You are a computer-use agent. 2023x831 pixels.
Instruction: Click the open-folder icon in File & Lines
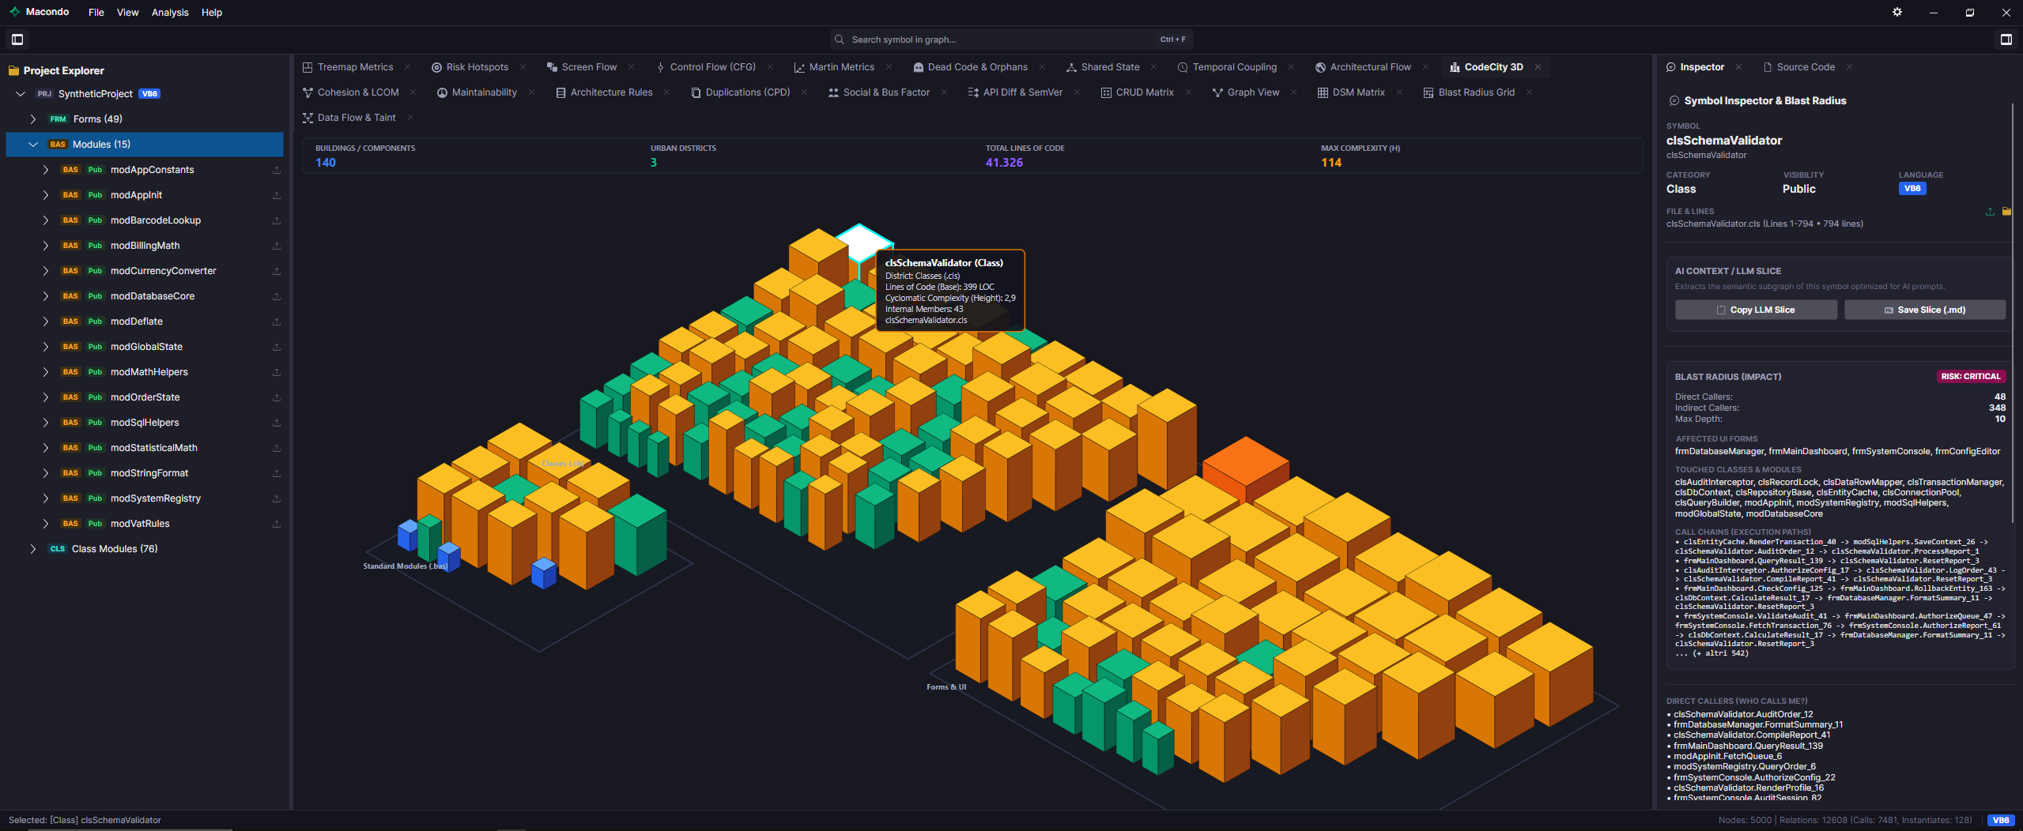2006,212
